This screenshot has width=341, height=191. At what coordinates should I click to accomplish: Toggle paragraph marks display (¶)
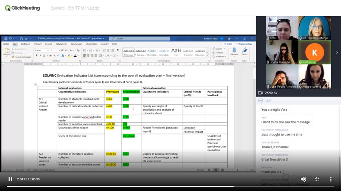tap(118, 50)
